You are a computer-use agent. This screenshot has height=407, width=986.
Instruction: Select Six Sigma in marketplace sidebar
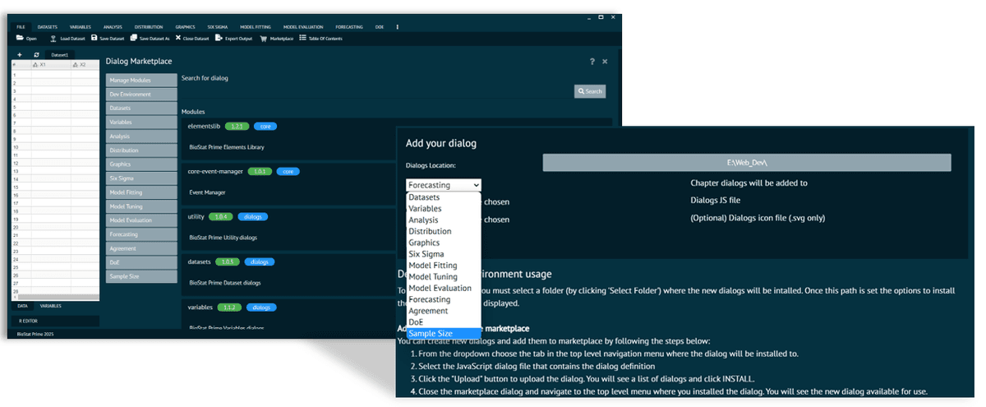pos(141,178)
